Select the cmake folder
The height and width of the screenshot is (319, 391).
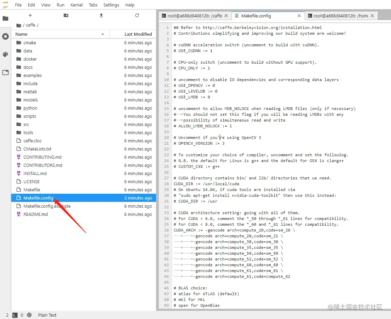pos(84,43)
